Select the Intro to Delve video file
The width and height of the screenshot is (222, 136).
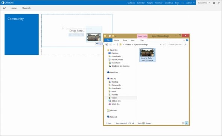coord(147,55)
